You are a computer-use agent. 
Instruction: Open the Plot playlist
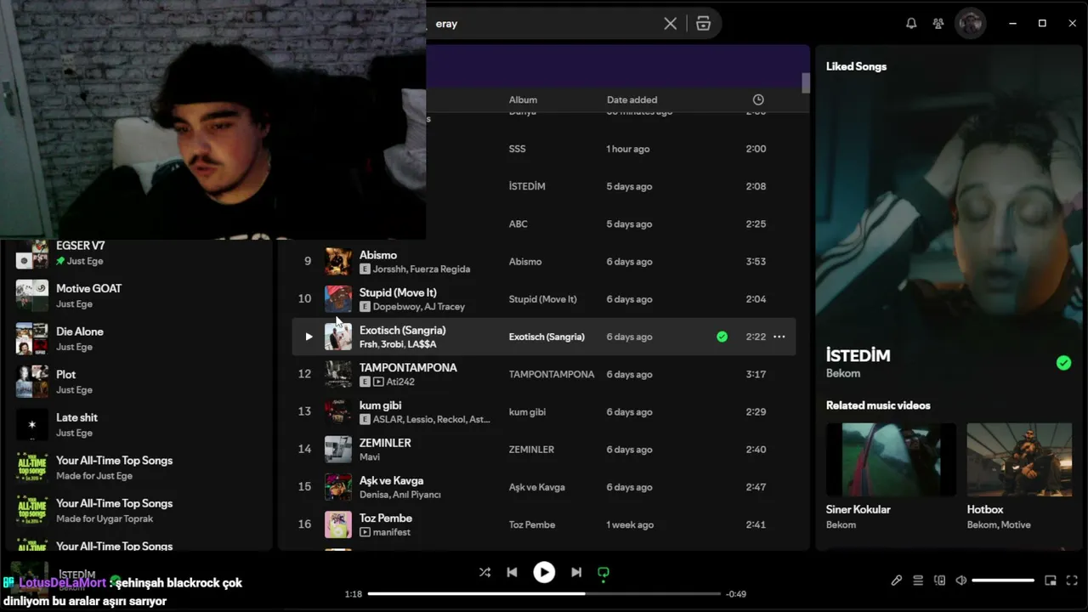click(140, 382)
